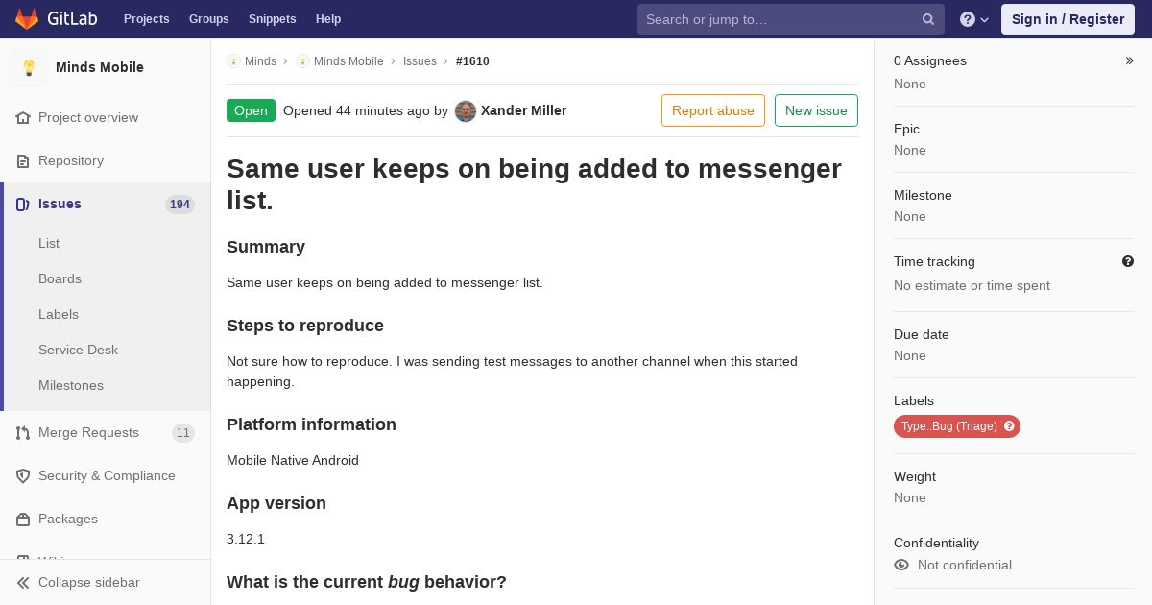
Task: Click the Merge Requests icon
Action: [x=23, y=432]
